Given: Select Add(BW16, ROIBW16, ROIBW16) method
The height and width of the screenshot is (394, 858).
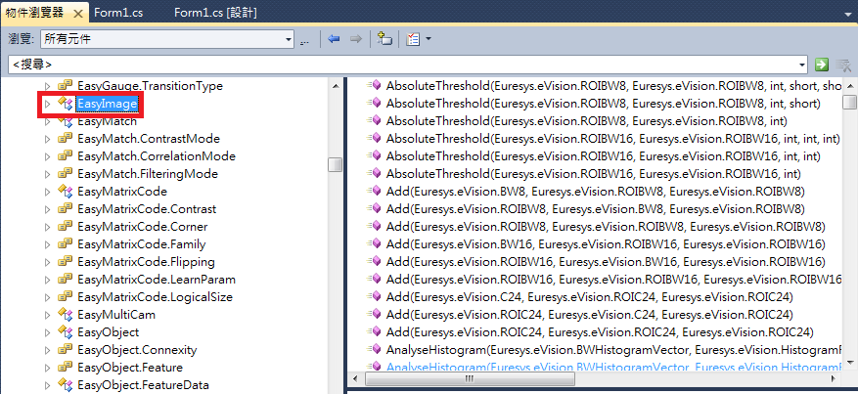Looking at the screenshot, I should (606, 244).
